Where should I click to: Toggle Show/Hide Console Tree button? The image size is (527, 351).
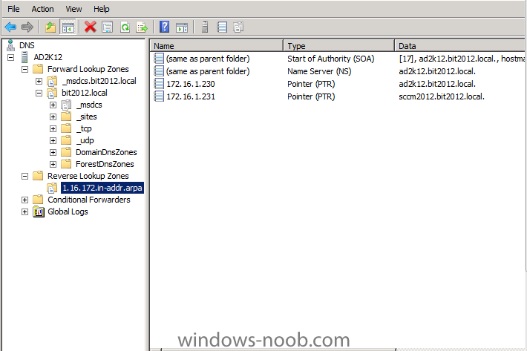click(x=68, y=27)
